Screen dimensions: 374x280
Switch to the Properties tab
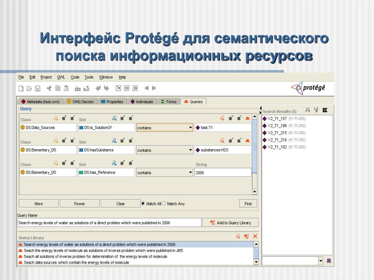(x=112, y=102)
